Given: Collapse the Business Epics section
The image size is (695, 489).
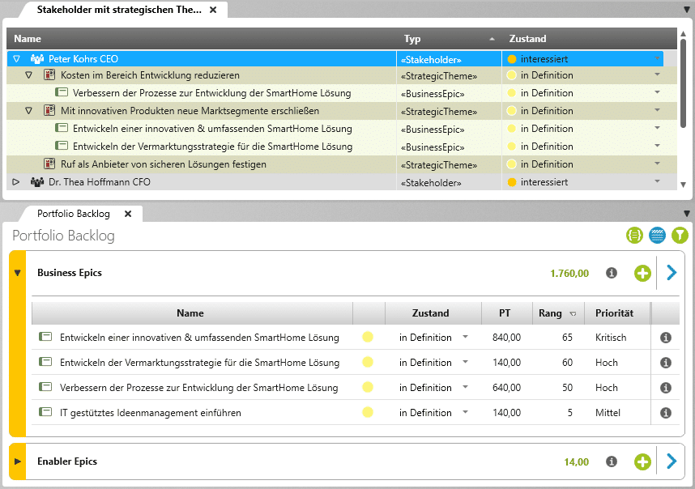Looking at the screenshot, I should pyautogui.click(x=17, y=274).
